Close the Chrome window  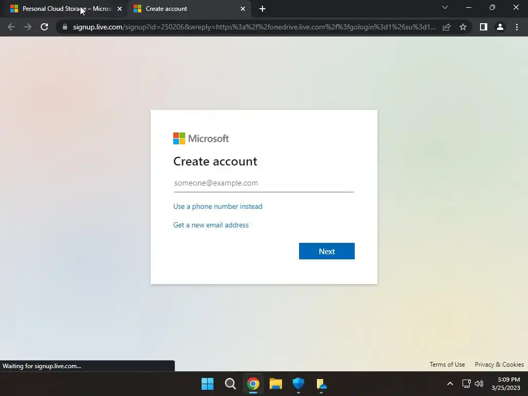tap(516, 7)
